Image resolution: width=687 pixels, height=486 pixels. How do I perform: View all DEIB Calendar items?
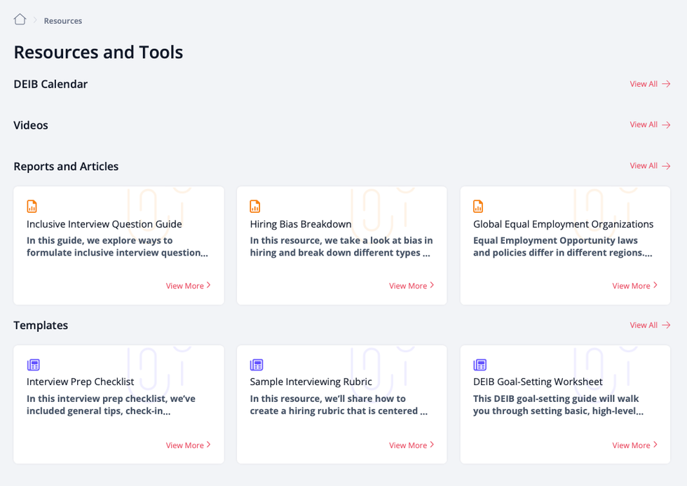[x=649, y=84]
